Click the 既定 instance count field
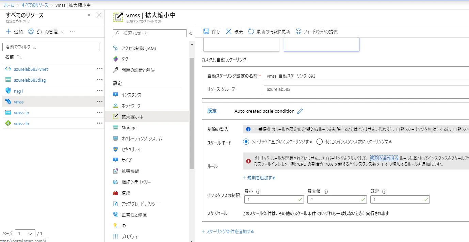 tap(400, 199)
